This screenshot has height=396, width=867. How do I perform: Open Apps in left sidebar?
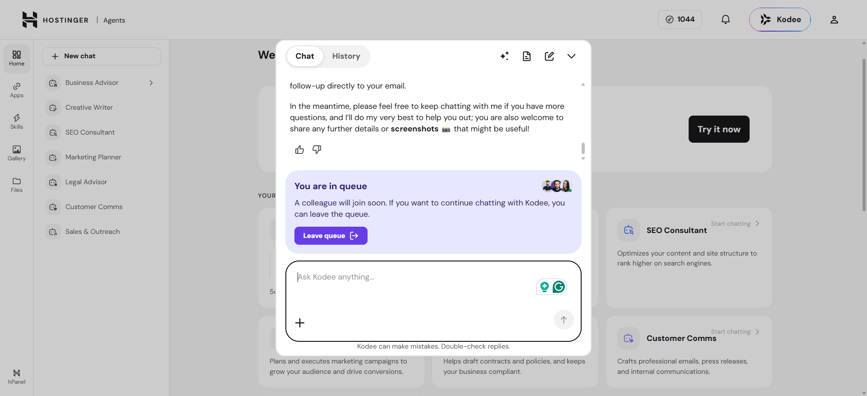point(17,90)
